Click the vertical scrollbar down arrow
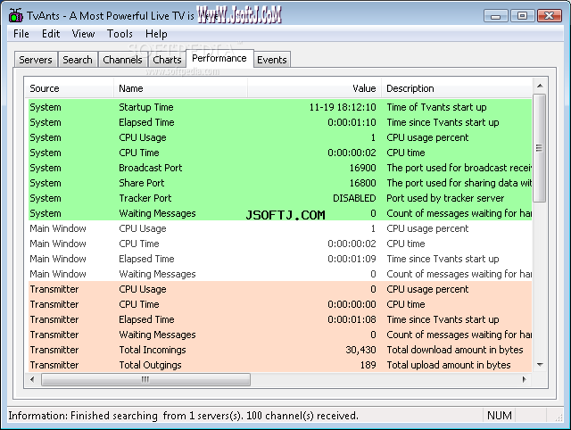This screenshot has height=430, width=571. coord(540,365)
